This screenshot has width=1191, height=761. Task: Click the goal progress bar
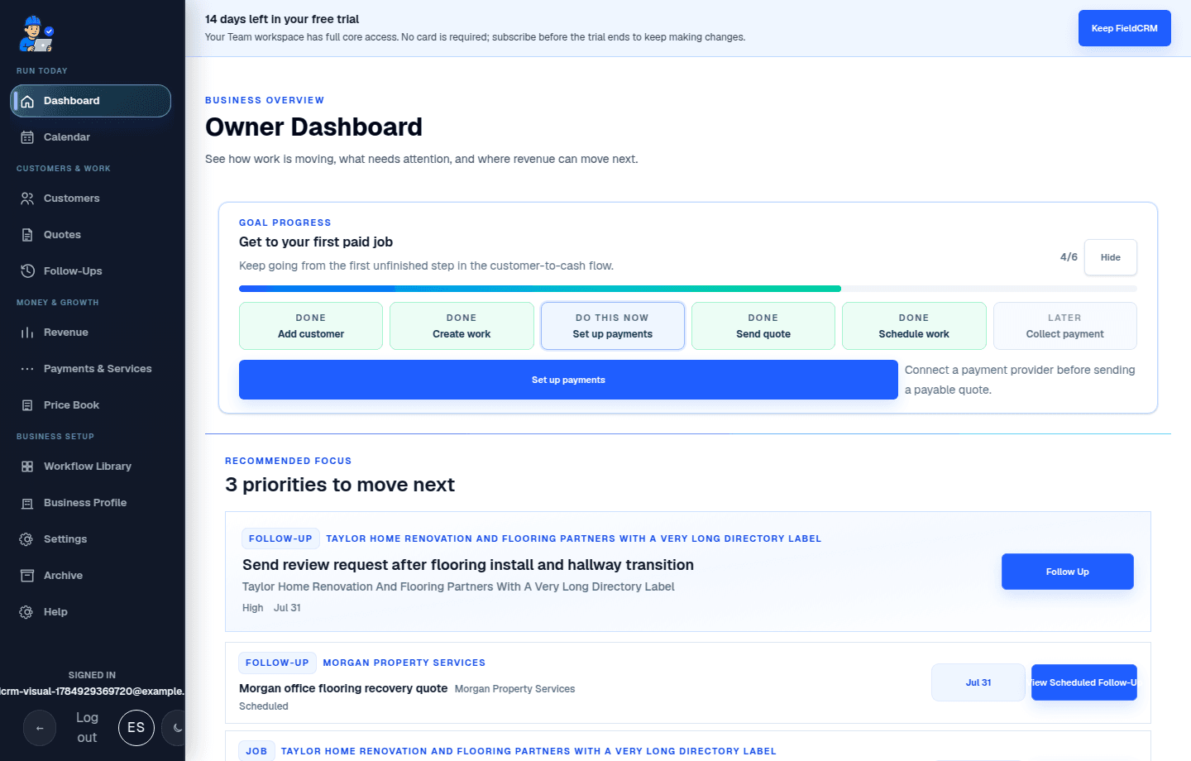688,289
